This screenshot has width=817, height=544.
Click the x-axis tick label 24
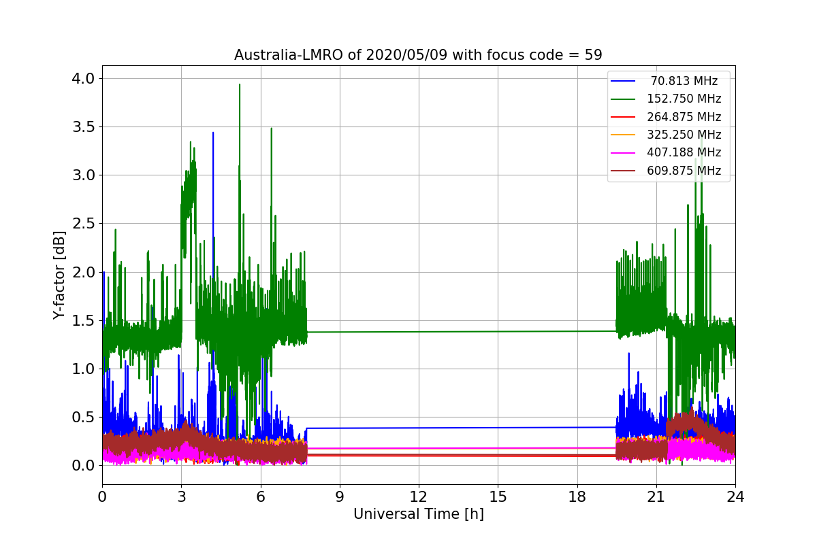click(735, 496)
